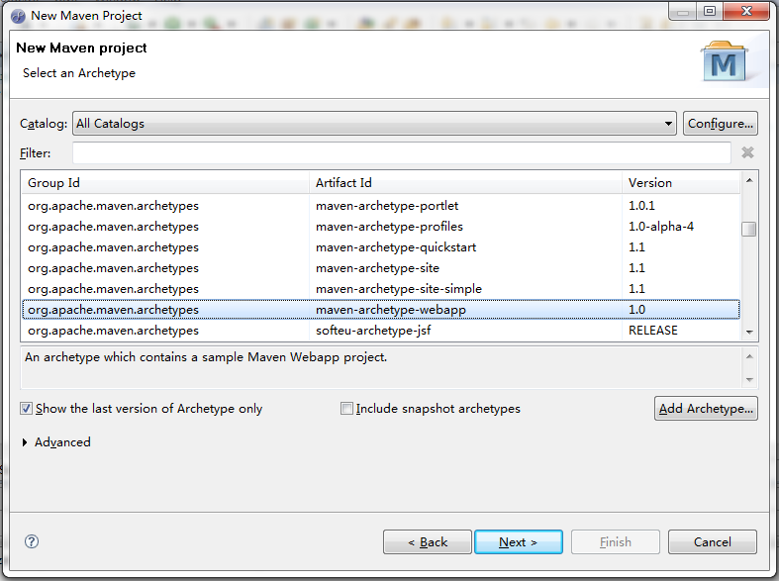The image size is (779, 581).
Task: Select the maven-archetype-portlet row
Action: (x=381, y=206)
